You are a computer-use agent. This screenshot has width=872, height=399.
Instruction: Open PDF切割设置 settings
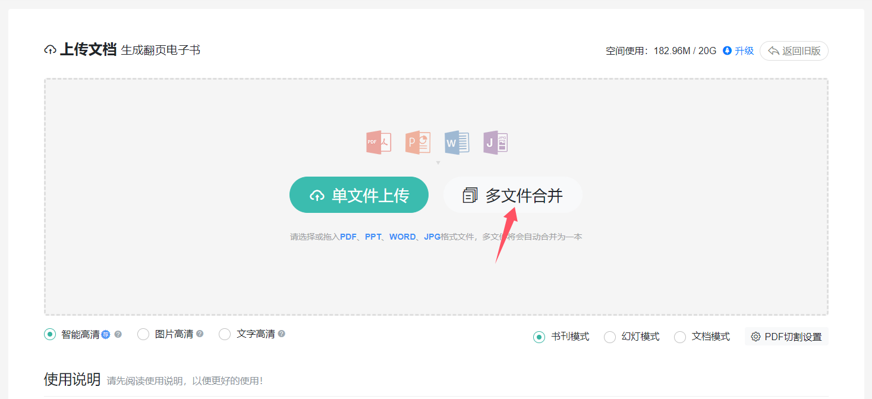click(x=786, y=337)
